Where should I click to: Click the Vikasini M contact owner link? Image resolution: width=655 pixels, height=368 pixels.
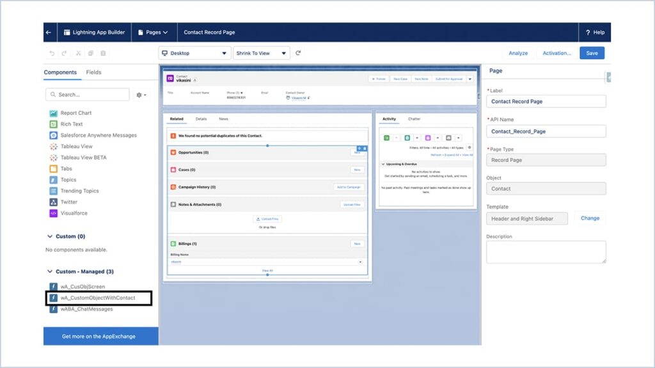[x=298, y=98]
